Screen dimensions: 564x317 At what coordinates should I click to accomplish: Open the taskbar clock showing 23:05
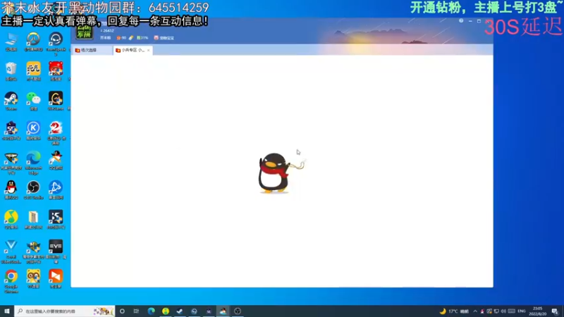coord(538,311)
